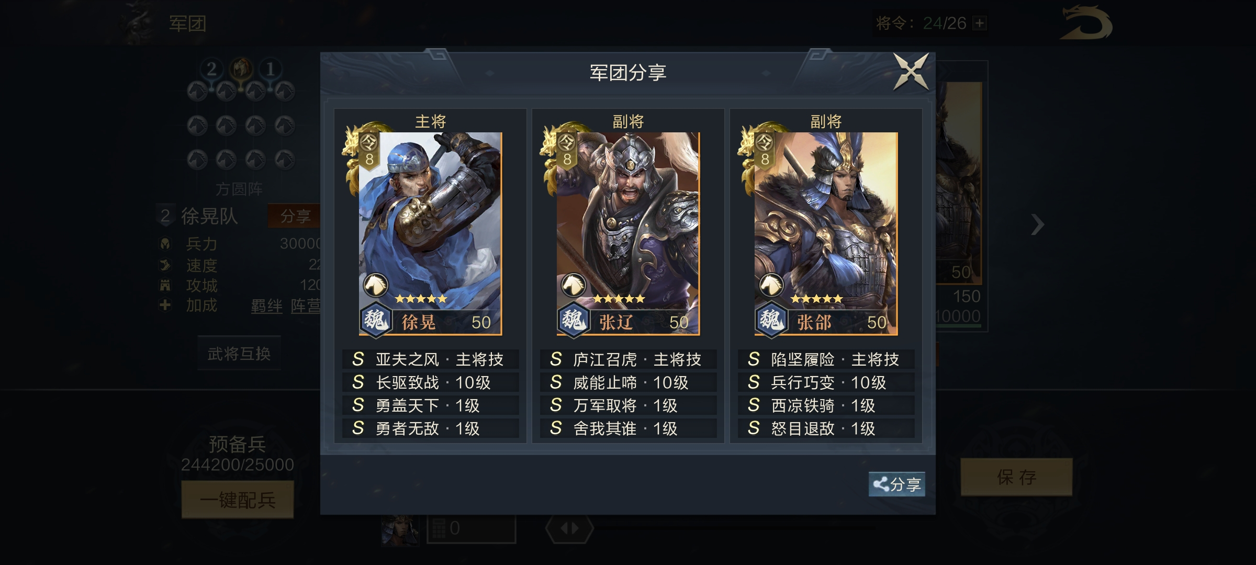
Task: Click the 分享 share button in the dialog
Action: click(x=896, y=484)
